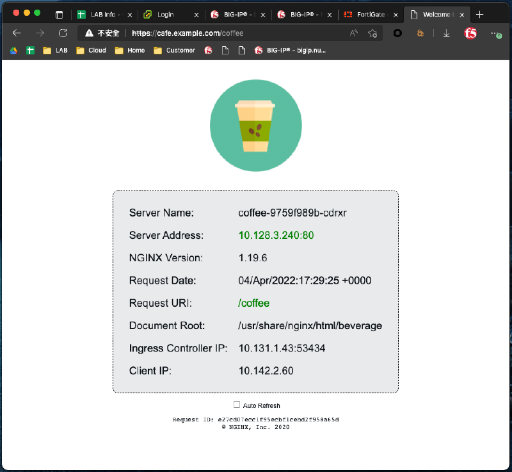Enable the Auto Refresh checkbox
Image resolution: width=512 pixels, height=472 pixels.
pos(237,405)
